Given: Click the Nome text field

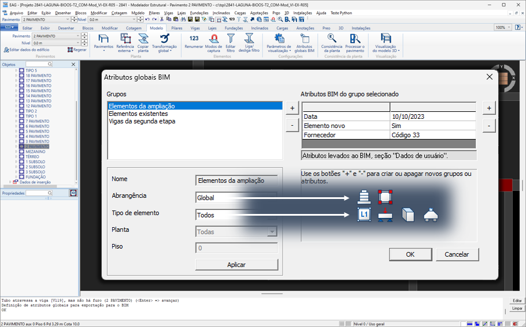Looking at the screenshot, I should click(236, 181).
